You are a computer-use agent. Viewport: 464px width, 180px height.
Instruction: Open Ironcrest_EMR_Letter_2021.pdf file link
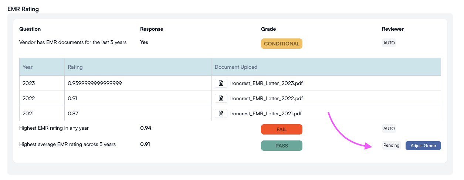266,113
